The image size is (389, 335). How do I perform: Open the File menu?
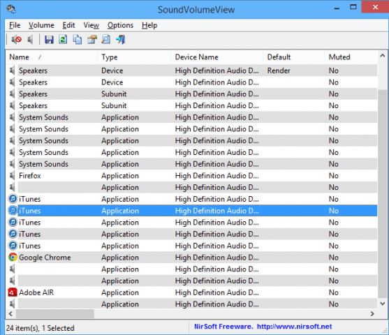pos(15,25)
